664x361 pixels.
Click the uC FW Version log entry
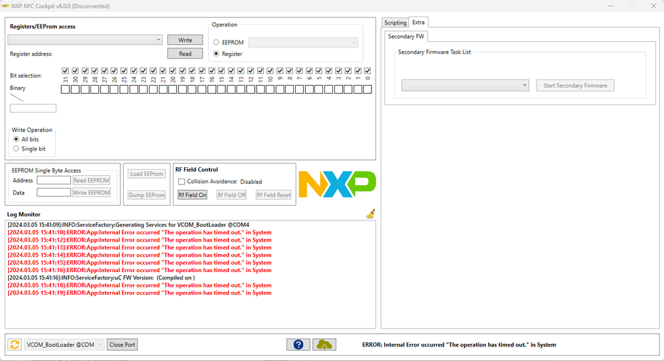click(101, 278)
